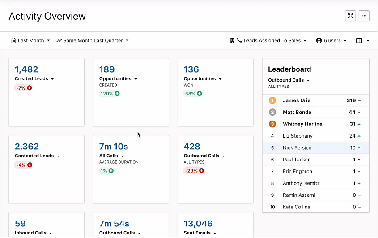The height and width of the screenshot is (238, 378).
Task: Click the 59 Inbound Calls value
Action: click(x=20, y=224)
